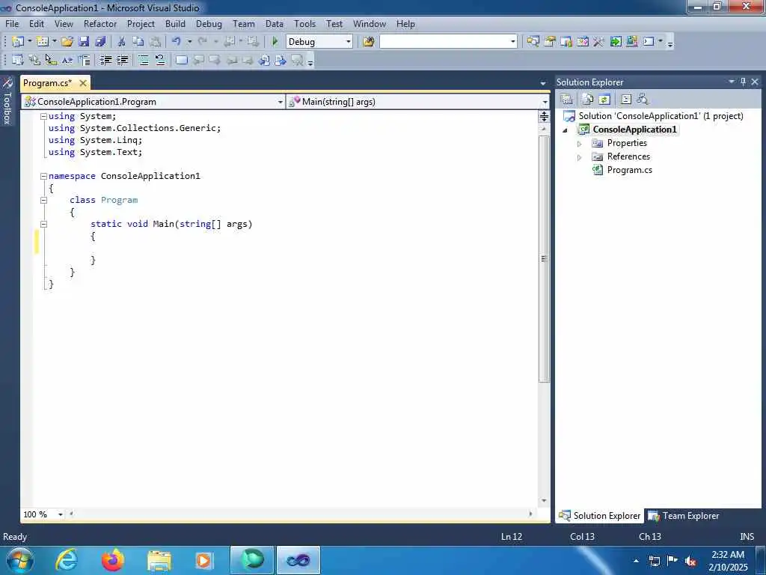Open the Extension Manager icon
The width and height of the screenshot is (766, 575).
tap(632, 42)
